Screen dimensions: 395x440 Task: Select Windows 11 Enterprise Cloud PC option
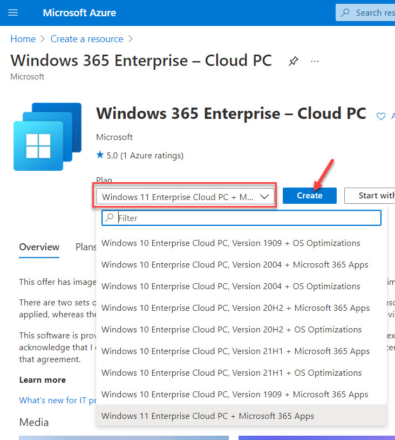point(241,416)
